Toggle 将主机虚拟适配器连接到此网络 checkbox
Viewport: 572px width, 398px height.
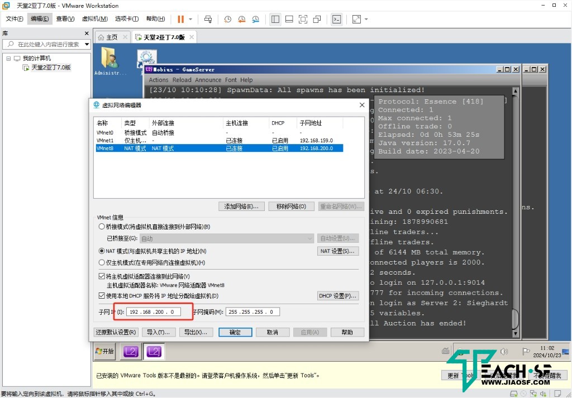(x=102, y=276)
